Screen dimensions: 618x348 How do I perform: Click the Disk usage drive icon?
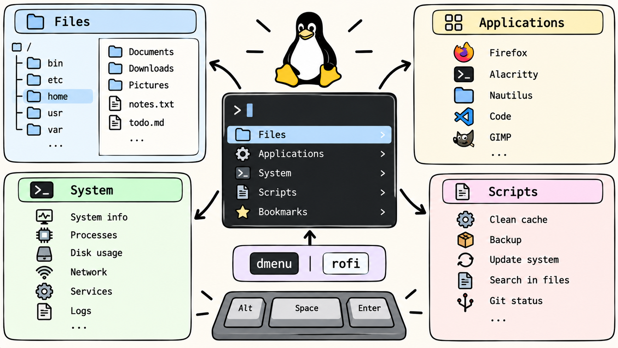(x=44, y=254)
